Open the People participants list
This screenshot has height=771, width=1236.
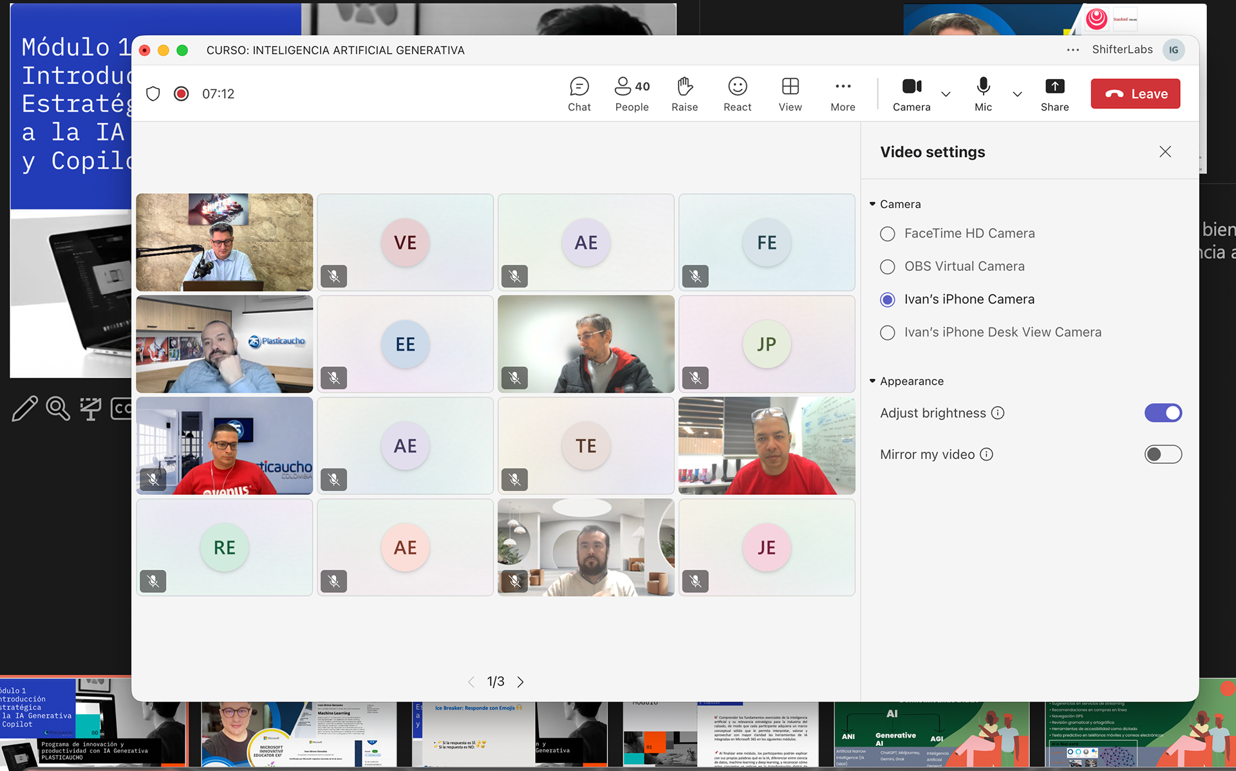tap(632, 94)
